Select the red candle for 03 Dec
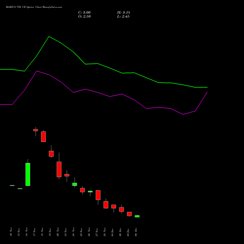244x244 pixels. 129,214
